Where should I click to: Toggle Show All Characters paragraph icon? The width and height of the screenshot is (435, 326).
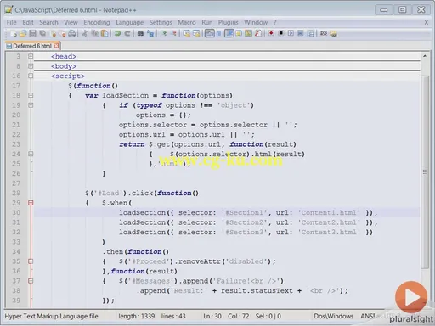[x=219, y=33]
